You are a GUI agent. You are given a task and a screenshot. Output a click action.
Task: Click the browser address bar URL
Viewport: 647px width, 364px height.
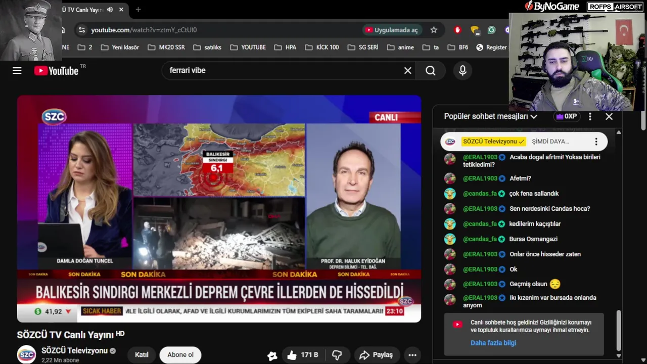pos(144,30)
